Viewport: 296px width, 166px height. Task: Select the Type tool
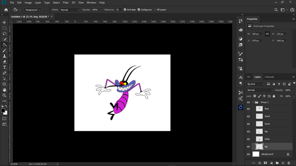[4, 67]
